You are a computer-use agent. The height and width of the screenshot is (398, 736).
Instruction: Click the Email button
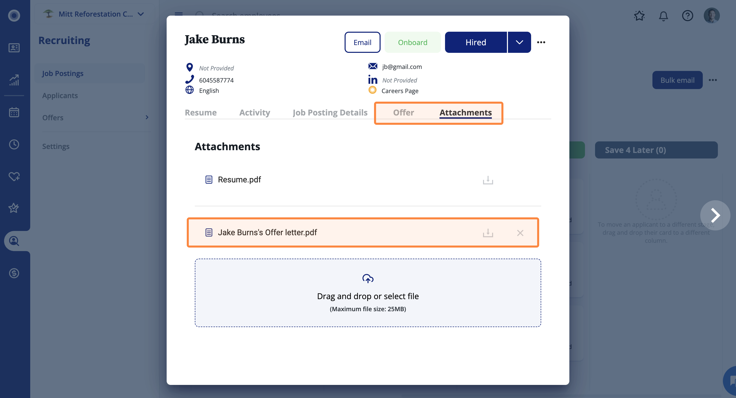click(x=362, y=42)
